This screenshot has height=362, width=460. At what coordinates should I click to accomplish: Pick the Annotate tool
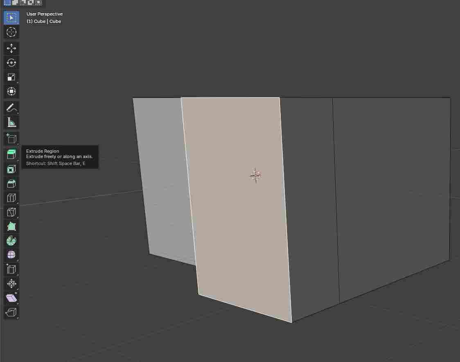click(11, 108)
